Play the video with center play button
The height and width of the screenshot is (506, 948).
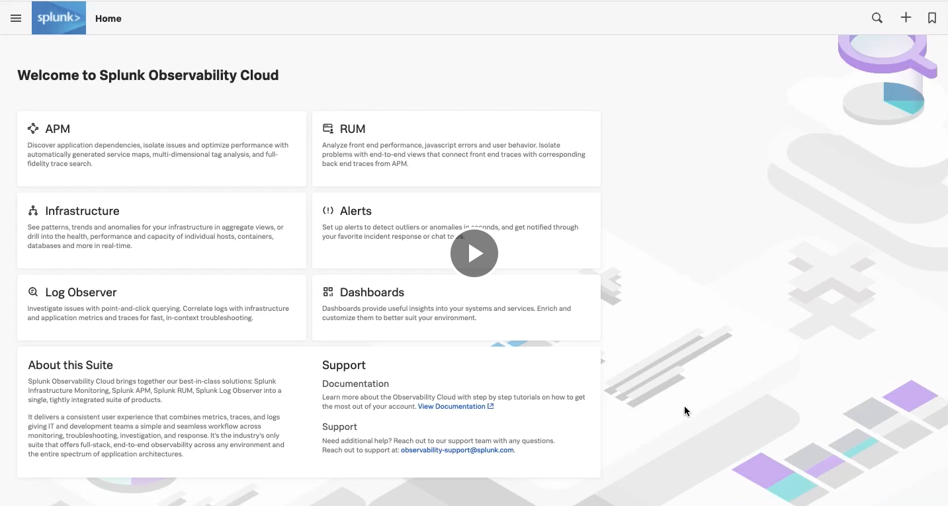474,253
